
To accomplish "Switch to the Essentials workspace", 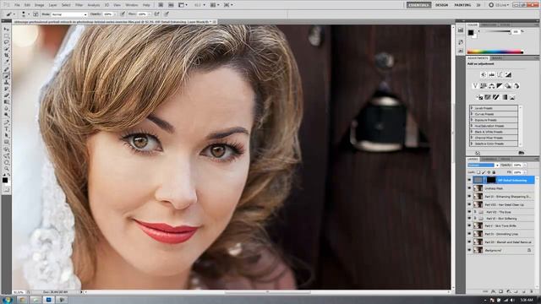I will (x=418, y=5).
